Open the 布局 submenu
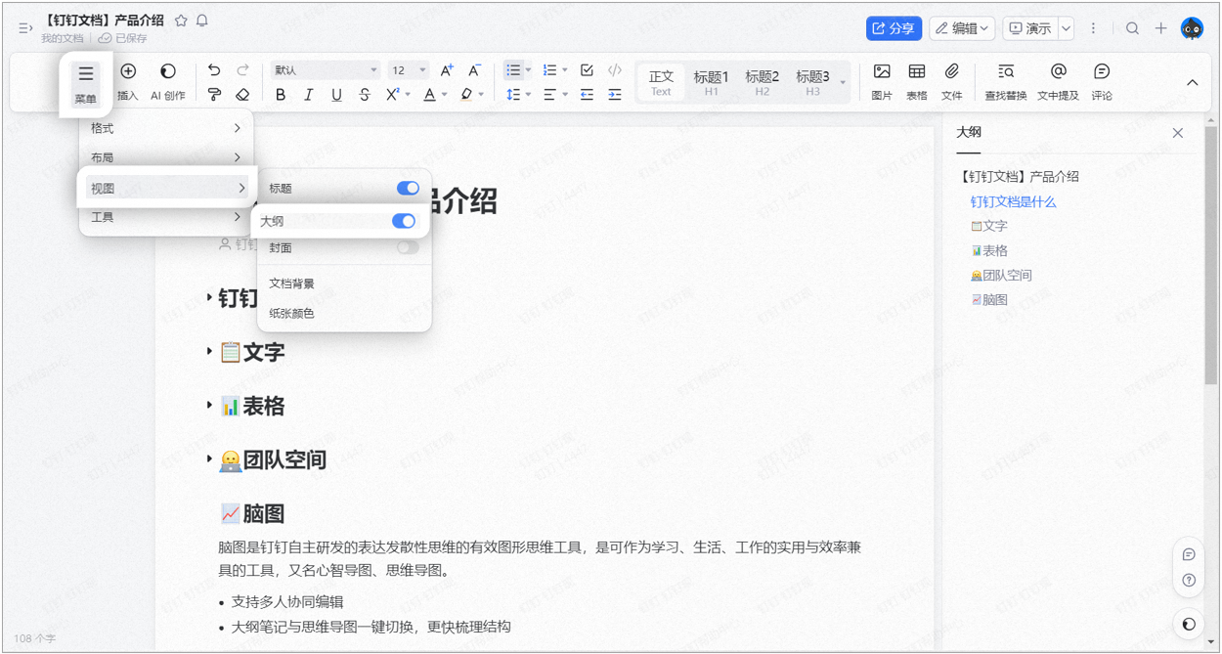Image resolution: width=1222 pixels, height=654 pixels. (166, 157)
